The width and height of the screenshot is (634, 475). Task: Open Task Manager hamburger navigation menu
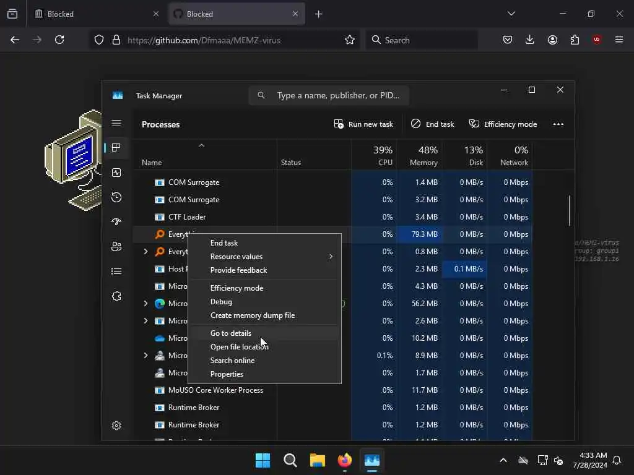(116, 123)
